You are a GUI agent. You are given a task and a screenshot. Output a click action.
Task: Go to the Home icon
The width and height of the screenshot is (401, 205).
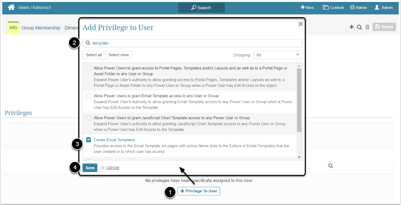pos(11,7)
